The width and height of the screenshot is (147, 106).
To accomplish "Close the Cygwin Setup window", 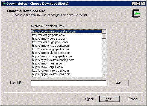I will point(143,4).
